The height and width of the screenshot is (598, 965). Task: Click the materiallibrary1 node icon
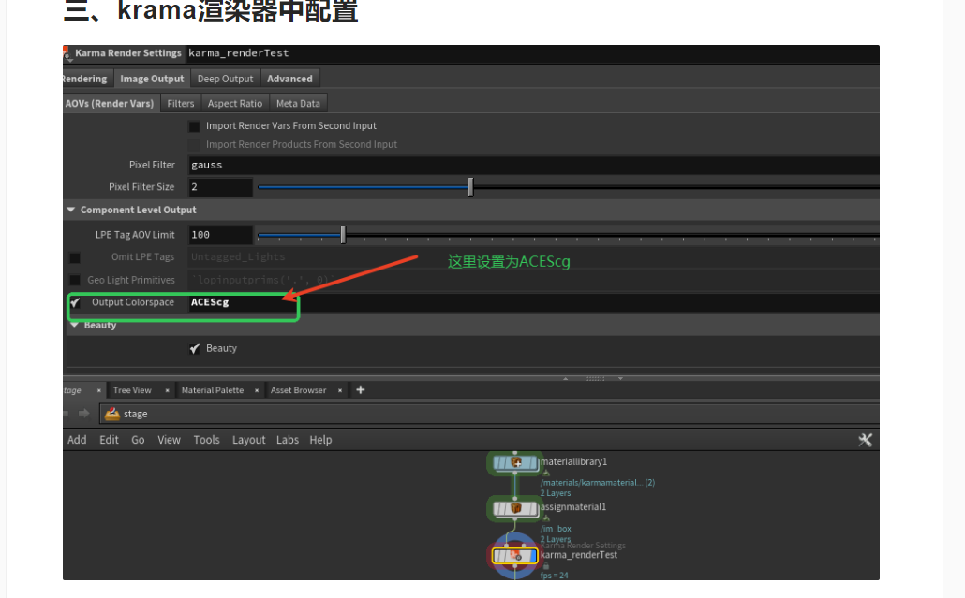coord(513,462)
